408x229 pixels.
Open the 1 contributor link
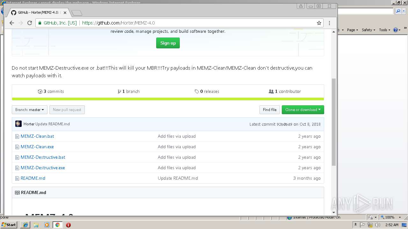285,91
